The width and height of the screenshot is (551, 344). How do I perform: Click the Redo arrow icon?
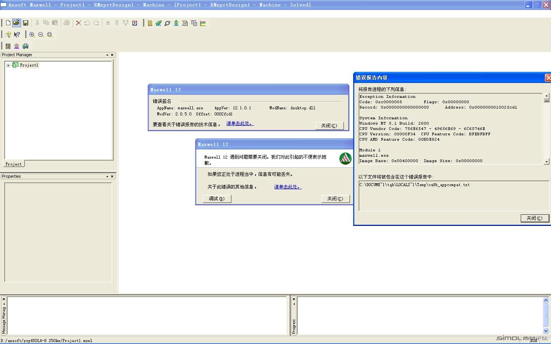[x=96, y=23]
